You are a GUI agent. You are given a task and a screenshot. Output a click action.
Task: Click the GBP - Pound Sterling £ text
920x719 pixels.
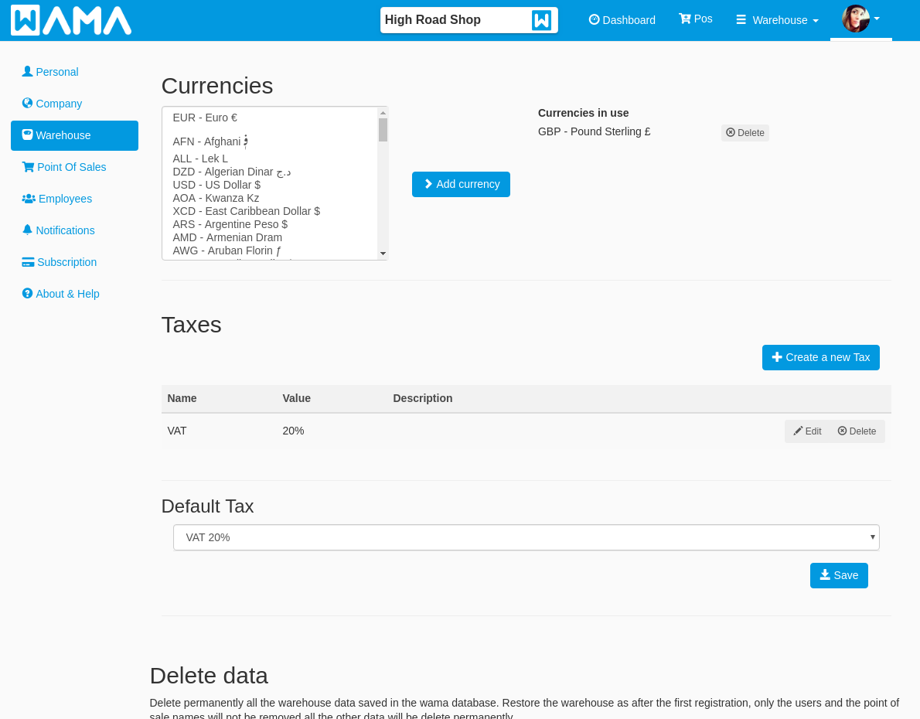click(594, 132)
